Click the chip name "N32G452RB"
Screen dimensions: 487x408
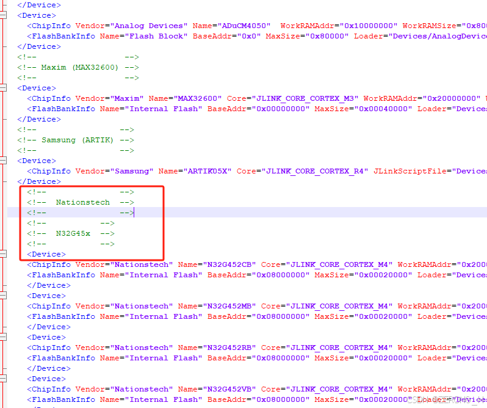[229, 348]
